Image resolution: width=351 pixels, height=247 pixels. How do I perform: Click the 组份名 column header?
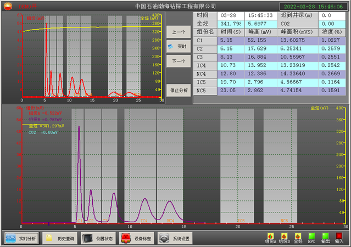coord(205,32)
